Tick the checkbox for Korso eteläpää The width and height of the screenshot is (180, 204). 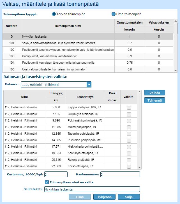coord(129,166)
